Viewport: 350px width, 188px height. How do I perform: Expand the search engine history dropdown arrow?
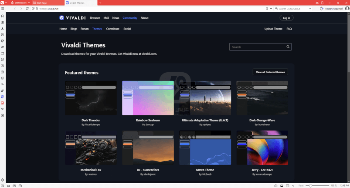310,9
